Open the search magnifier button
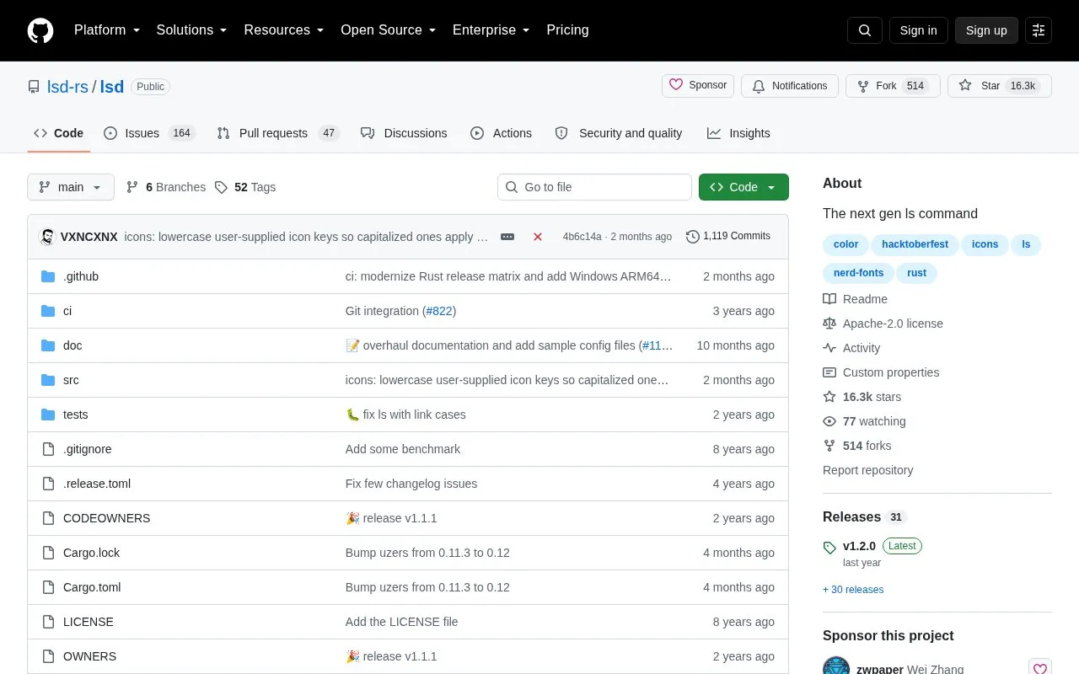The image size is (1079, 674). click(865, 30)
